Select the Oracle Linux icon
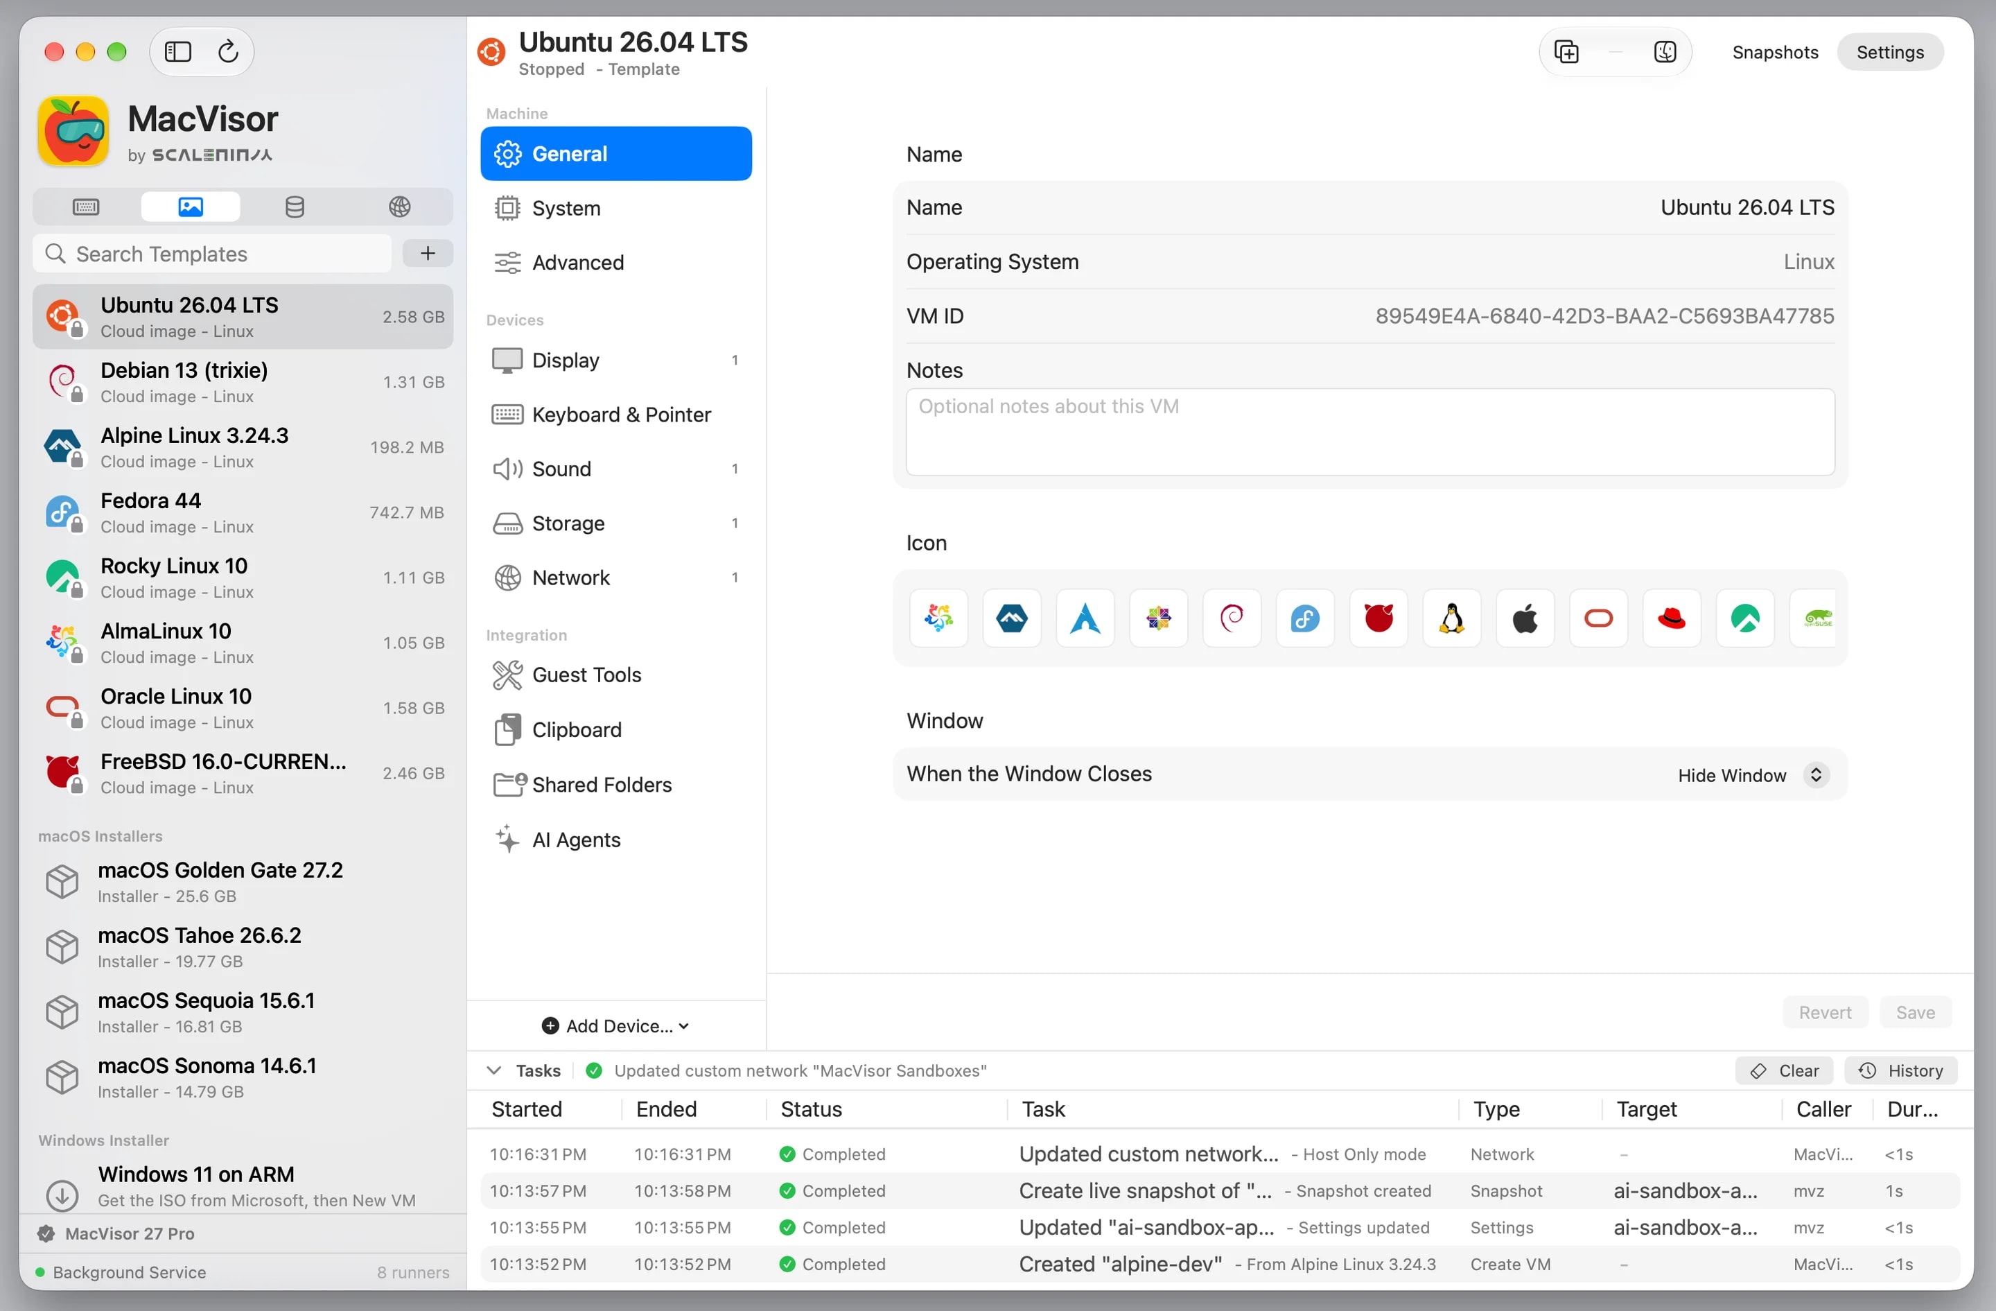 pyautogui.click(x=1598, y=619)
